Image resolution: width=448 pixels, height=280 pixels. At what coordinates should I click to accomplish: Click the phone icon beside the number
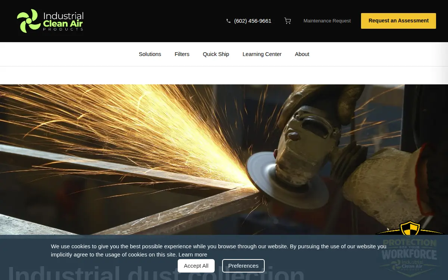228,21
